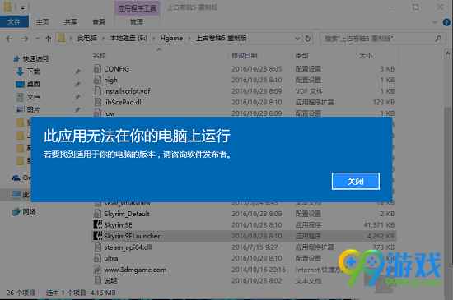Click the search magnifier icon
Screen dimensions: 453x300
coord(438,38)
